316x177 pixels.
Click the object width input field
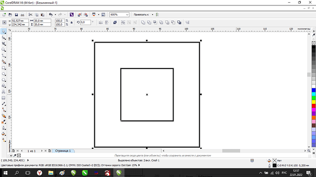[42, 21]
